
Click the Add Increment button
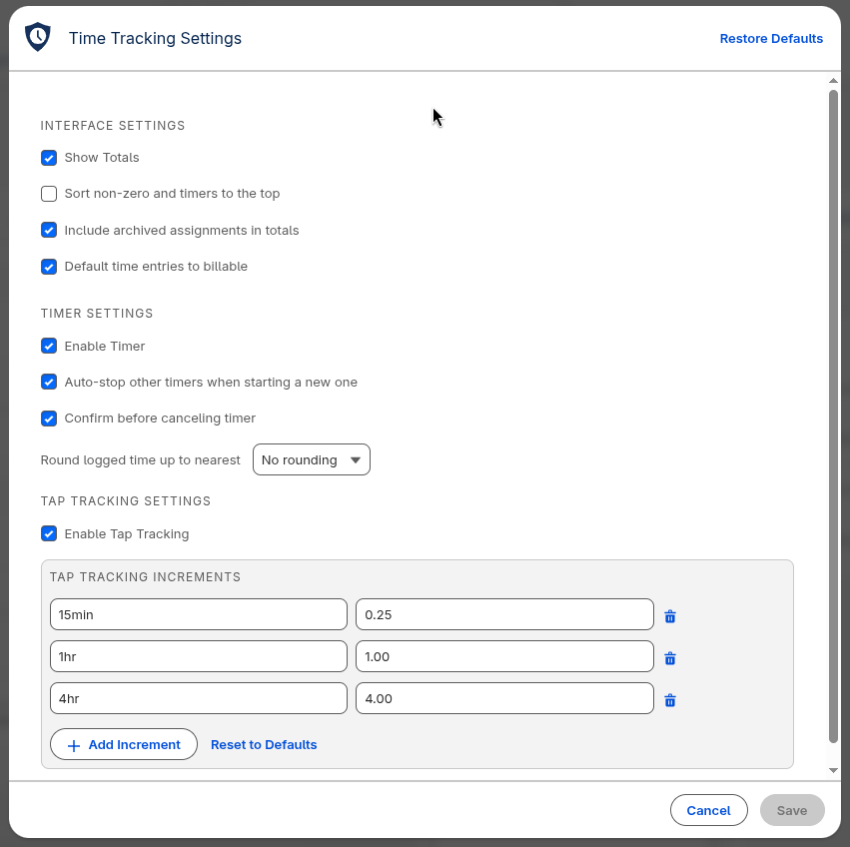pyautogui.click(x=124, y=745)
